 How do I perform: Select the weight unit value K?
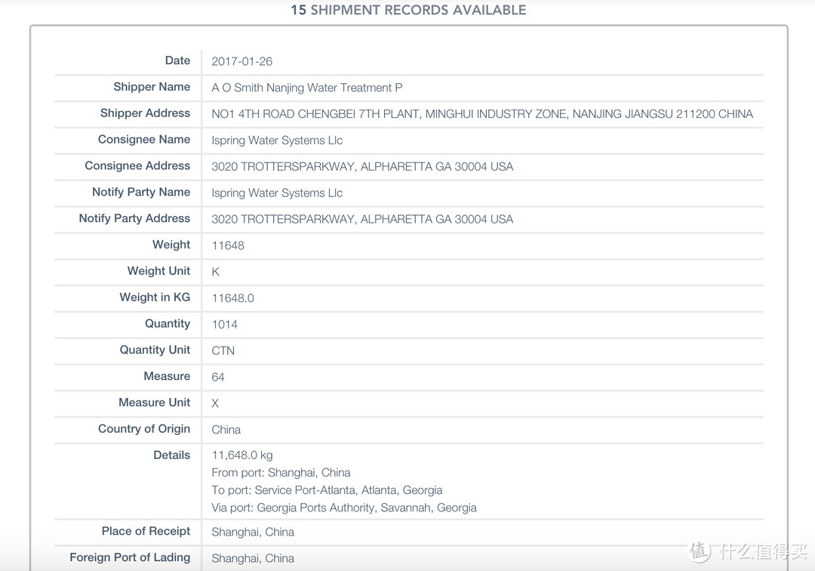(215, 272)
